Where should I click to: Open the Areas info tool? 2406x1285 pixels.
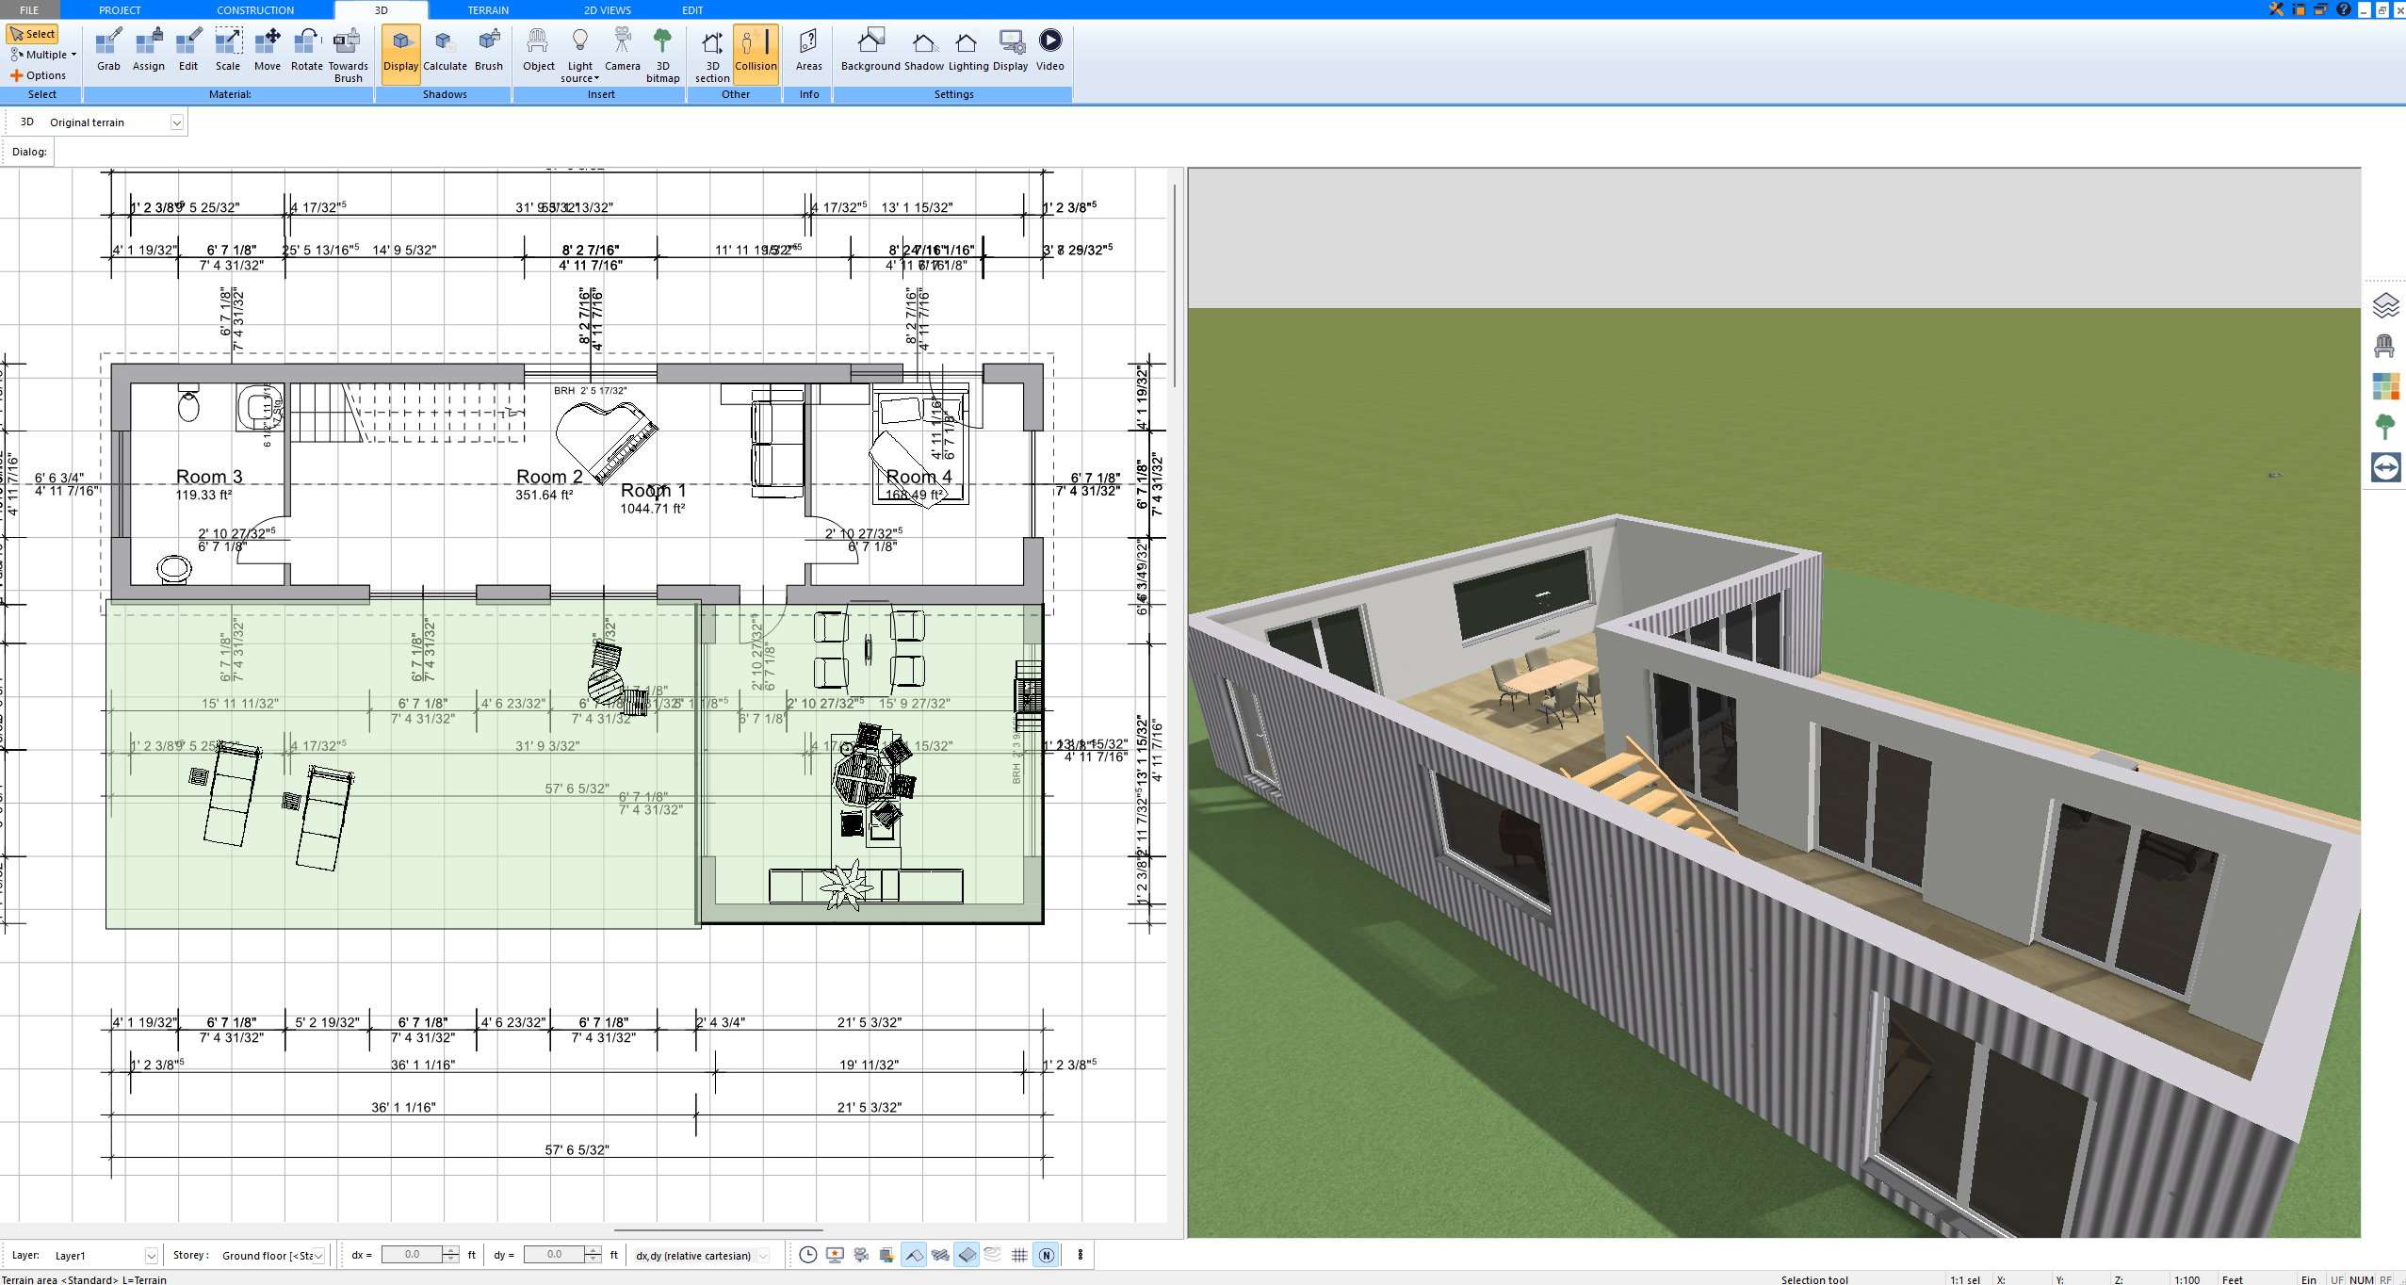point(808,50)
